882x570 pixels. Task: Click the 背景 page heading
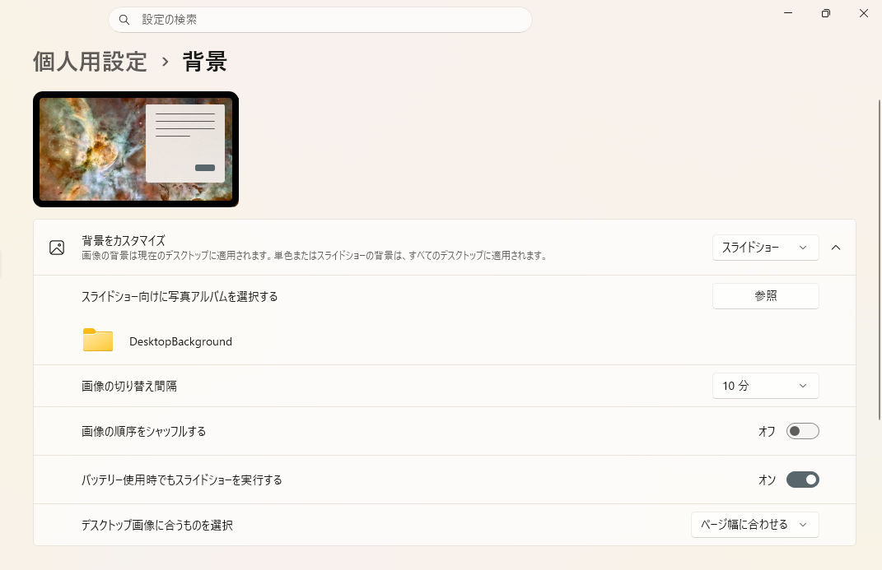205,61
